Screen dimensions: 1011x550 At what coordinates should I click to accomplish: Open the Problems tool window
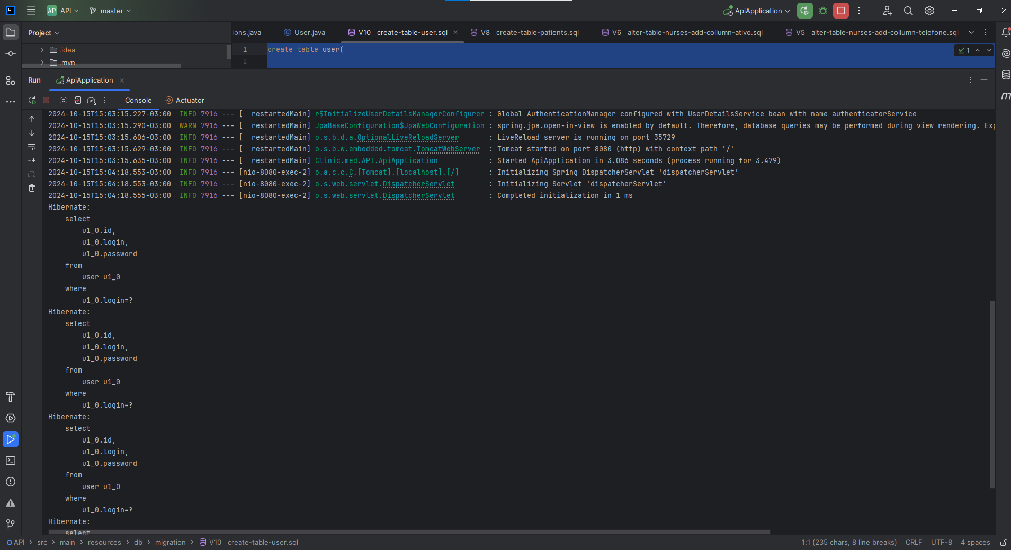[11, 482]
